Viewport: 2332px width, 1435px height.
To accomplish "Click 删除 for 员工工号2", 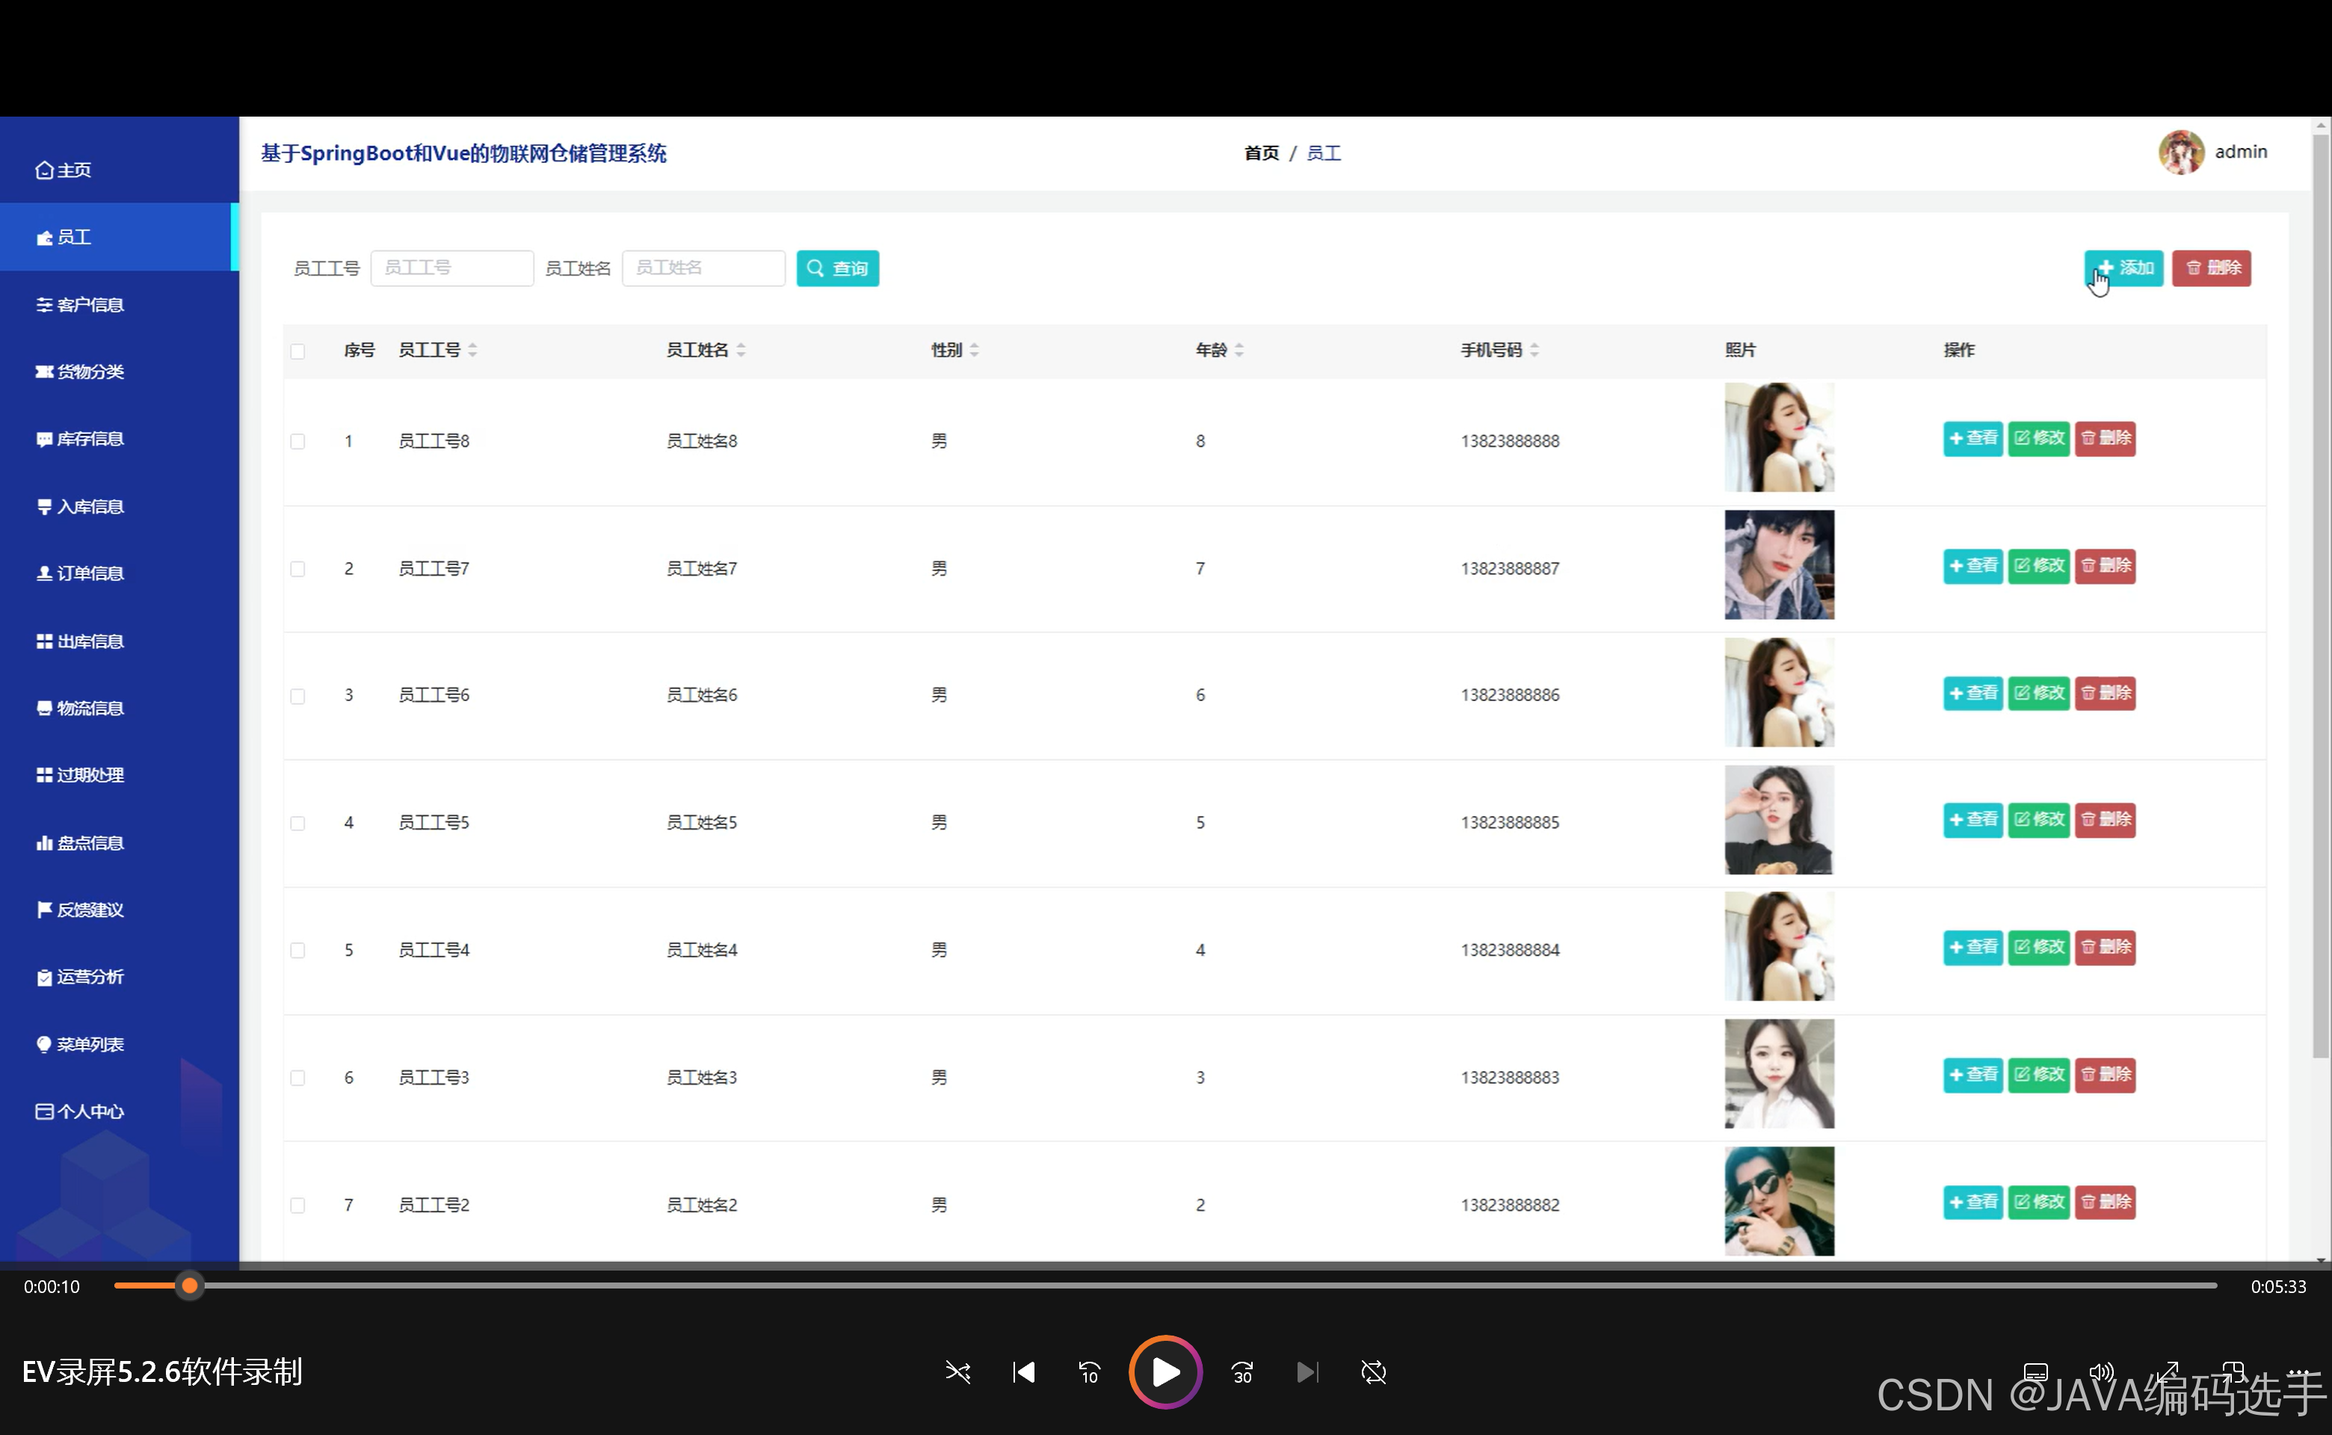I will 2106,1203.
